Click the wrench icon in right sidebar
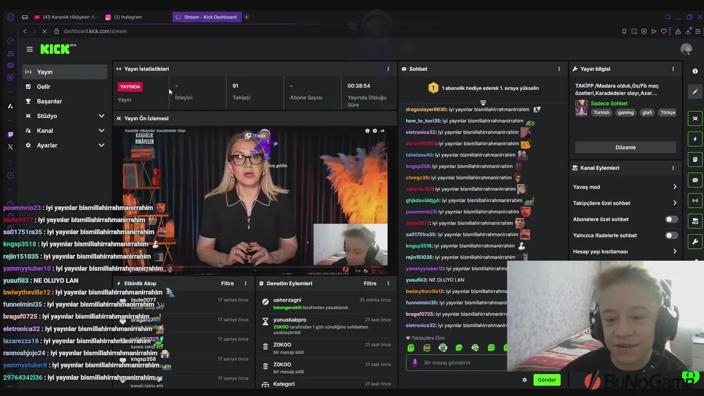Viewport: 704px width, 396px height. click(695, 241)
